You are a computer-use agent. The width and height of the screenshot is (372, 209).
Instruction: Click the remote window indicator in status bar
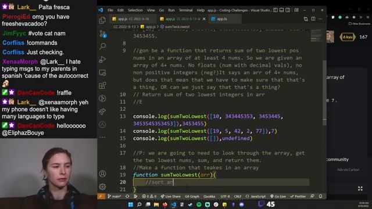[101, 196]
